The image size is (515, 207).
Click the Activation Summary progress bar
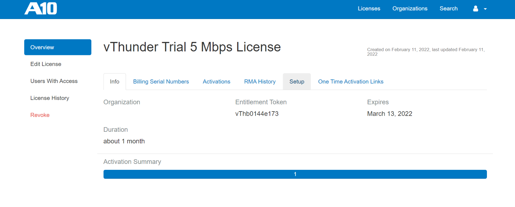pyautogui.click(x=295, y=174)
